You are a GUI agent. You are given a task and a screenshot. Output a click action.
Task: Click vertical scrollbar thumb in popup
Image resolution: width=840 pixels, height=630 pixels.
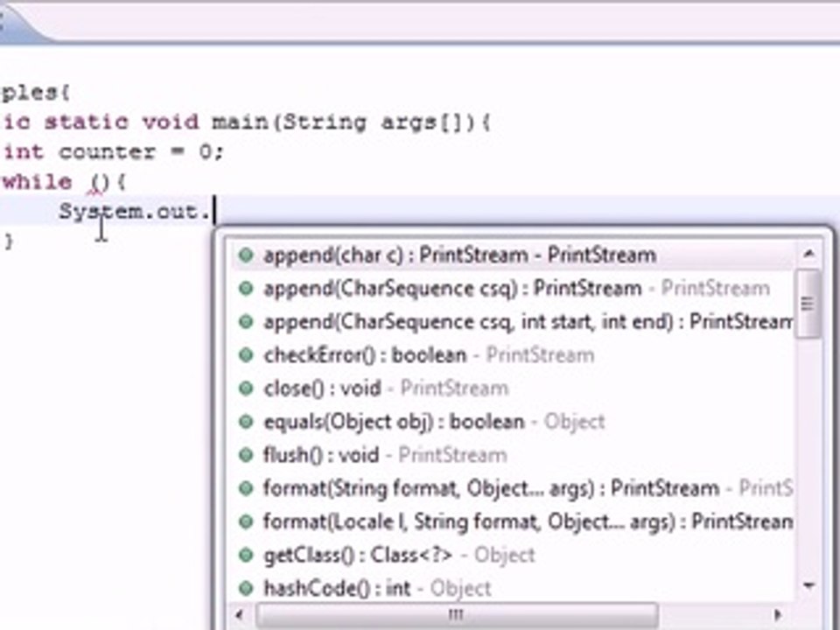[808, 304]
